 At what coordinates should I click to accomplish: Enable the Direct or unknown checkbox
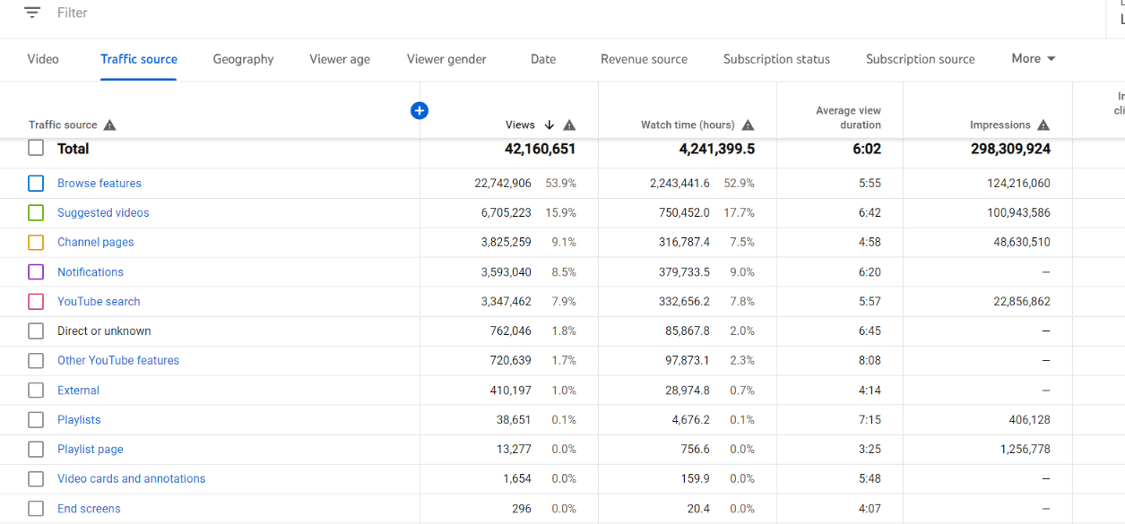(36, 331)
